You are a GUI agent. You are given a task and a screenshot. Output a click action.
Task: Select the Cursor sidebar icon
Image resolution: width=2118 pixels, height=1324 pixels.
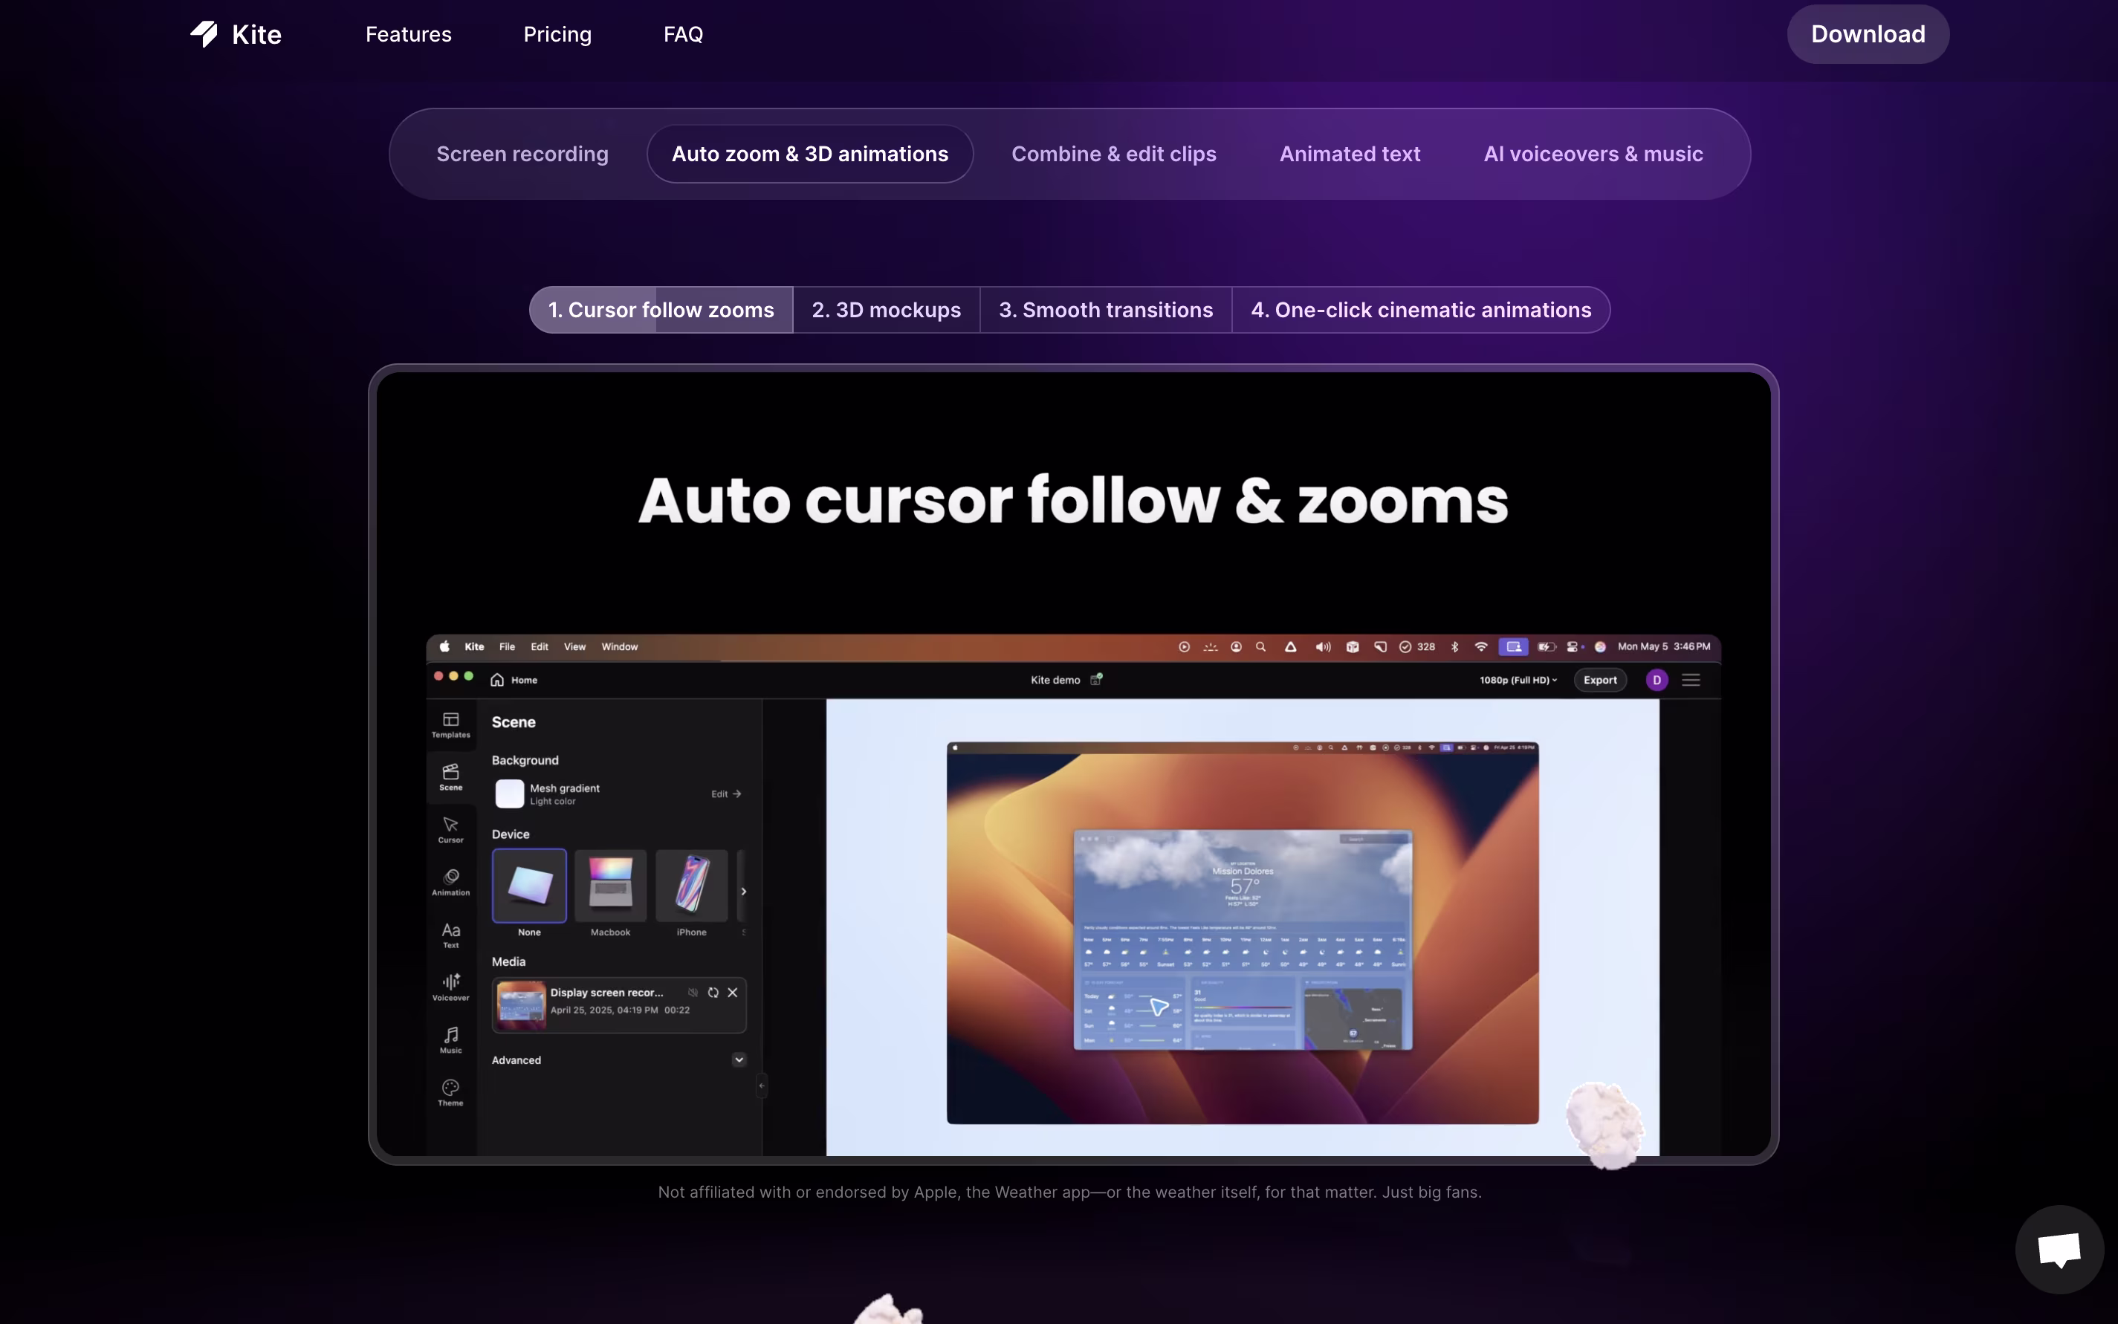[450, 828]
